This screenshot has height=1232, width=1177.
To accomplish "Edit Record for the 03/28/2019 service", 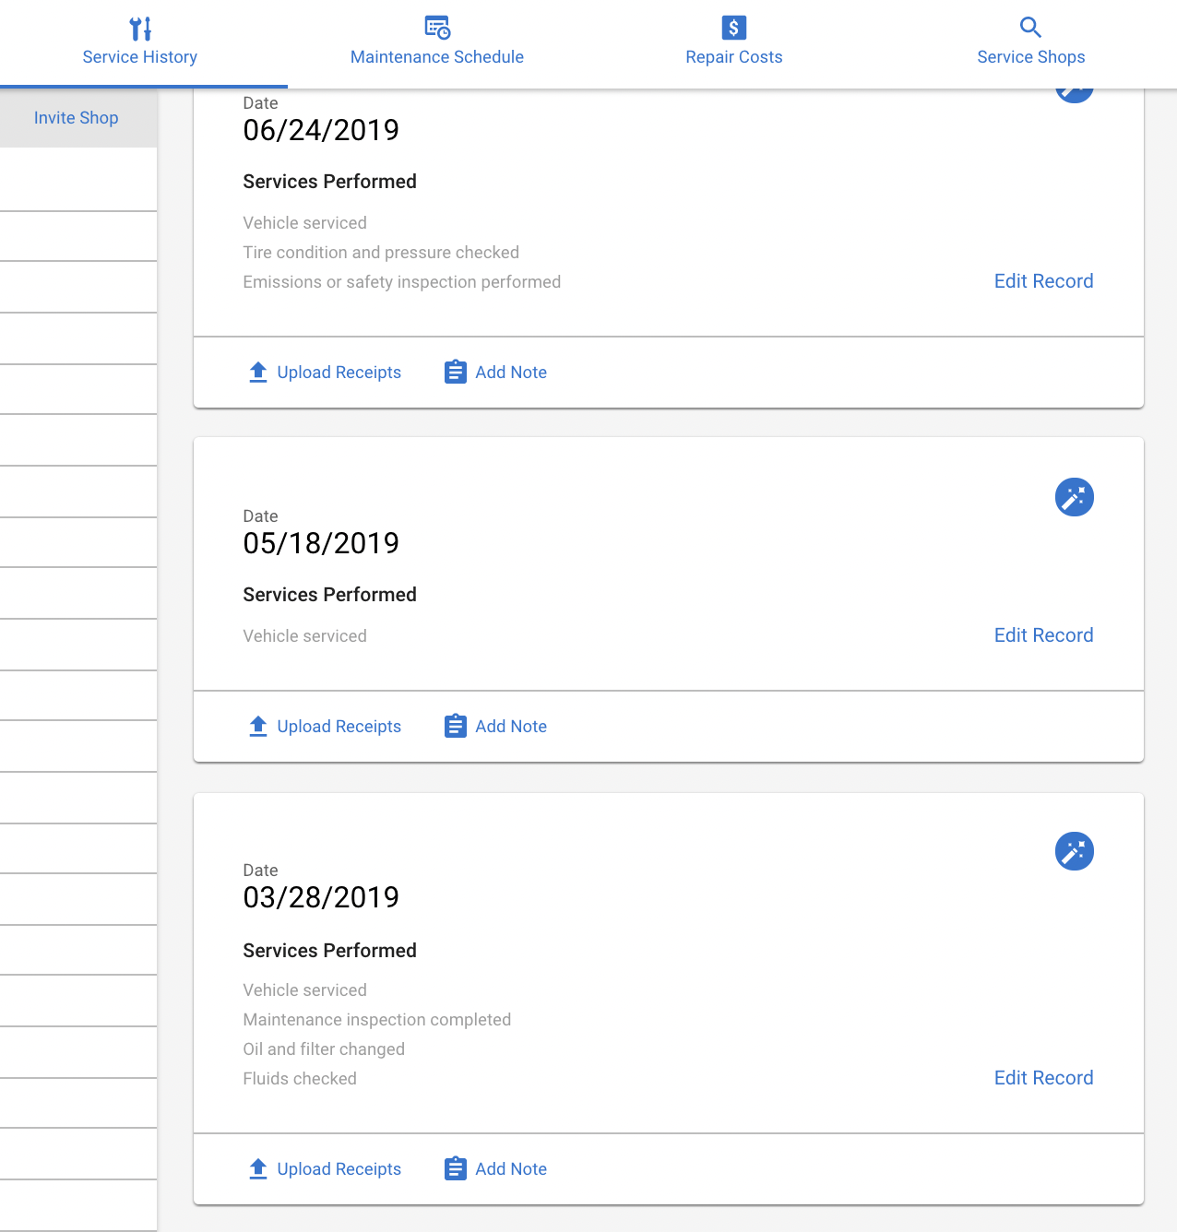I will [x=1043, y=1078].
